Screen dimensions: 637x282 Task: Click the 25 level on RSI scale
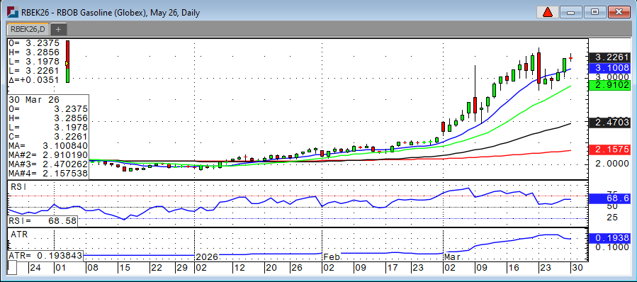coord(611,218)
